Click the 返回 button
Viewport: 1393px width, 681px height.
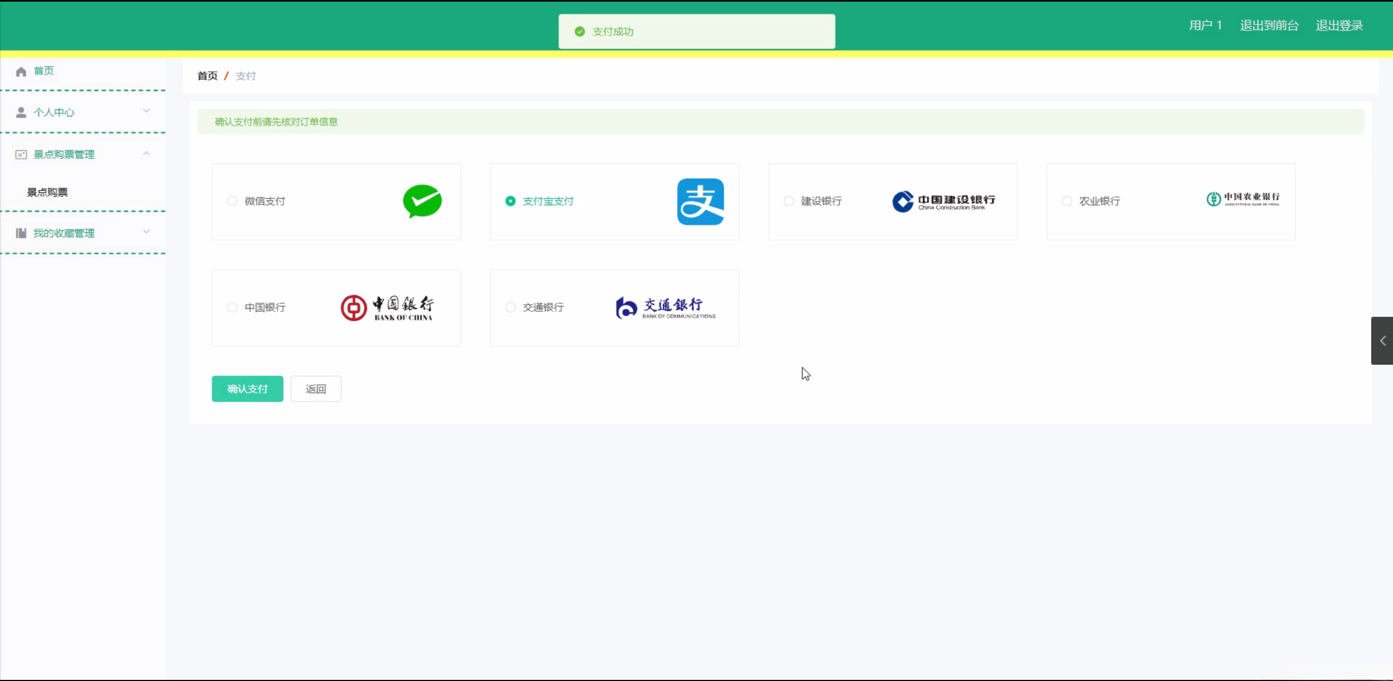click(x=316, y=389)
